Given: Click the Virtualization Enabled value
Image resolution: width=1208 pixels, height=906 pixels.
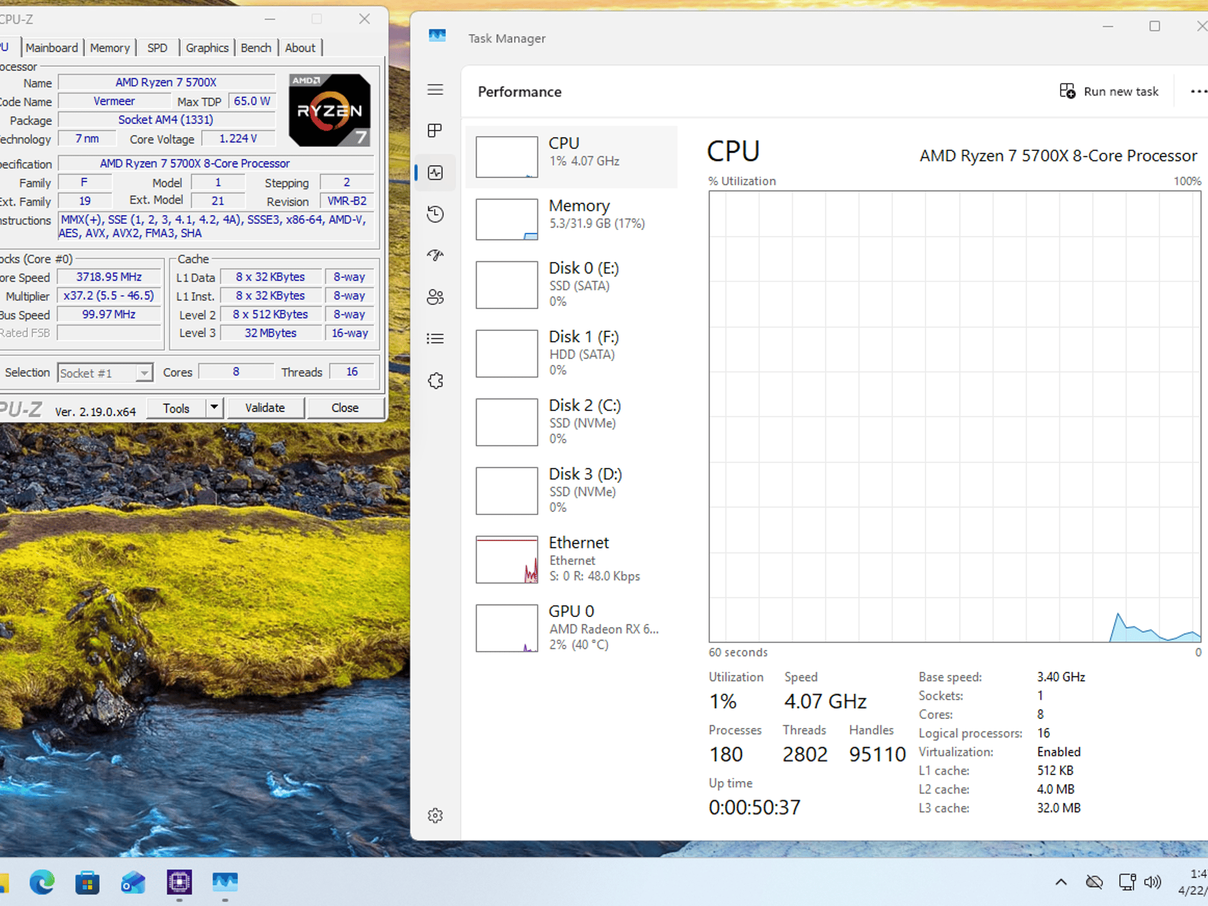Looking at the screenshot, I should point(1059,752).
